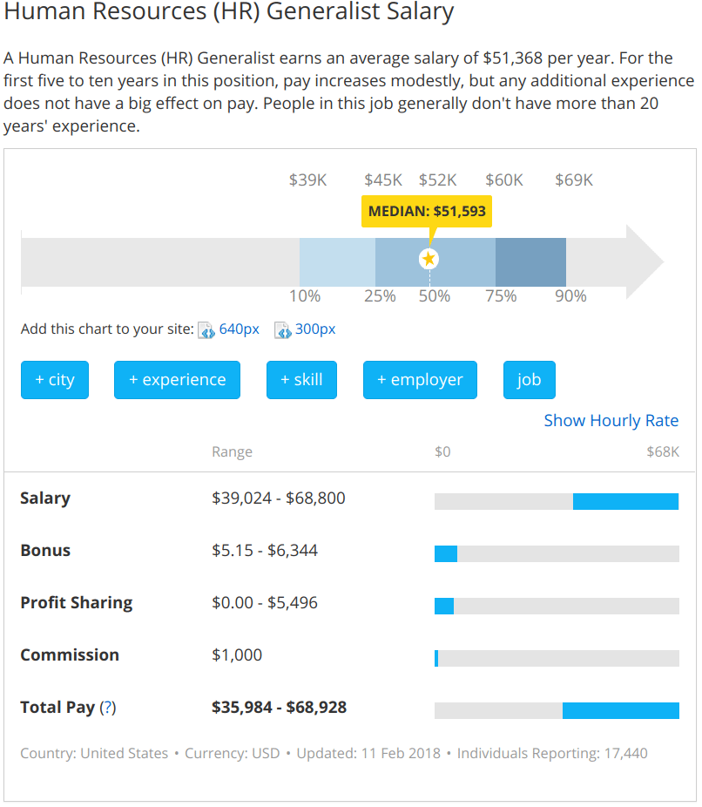Viewport: 702px width, 807px height.
Task: Click the + experience filter button
Action: click(177, 380)
